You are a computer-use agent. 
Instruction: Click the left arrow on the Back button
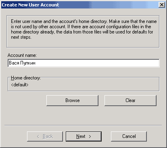[x=38, y=137]
